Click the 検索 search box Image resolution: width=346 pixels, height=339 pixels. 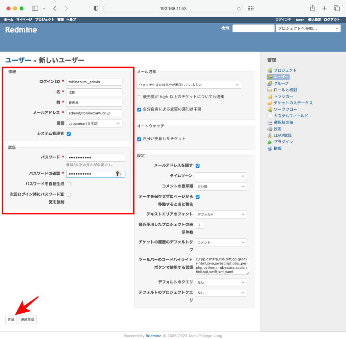tap(253, 28)
